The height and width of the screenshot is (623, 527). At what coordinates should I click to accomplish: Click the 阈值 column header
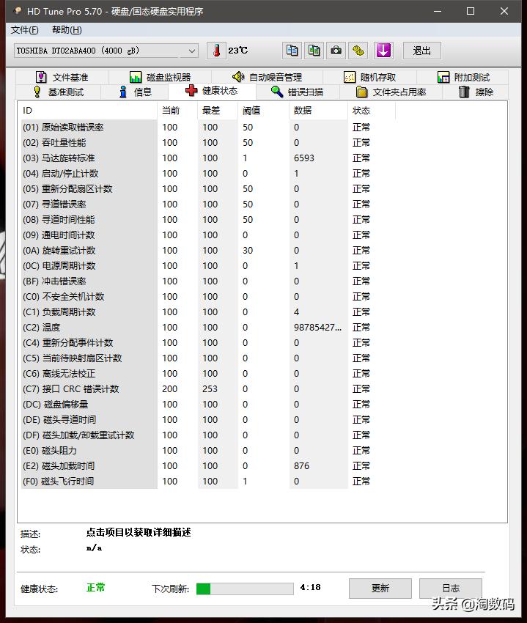pyautogui.click(x=264, y=111)
